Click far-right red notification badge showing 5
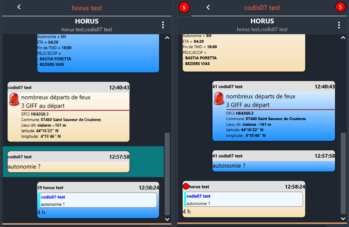 [340, 7]
